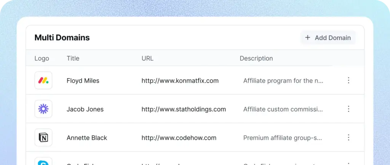Open the http://www.konmatfix.com URL
The width and height of the screenshot is (390, 165).
coord(180,81)
